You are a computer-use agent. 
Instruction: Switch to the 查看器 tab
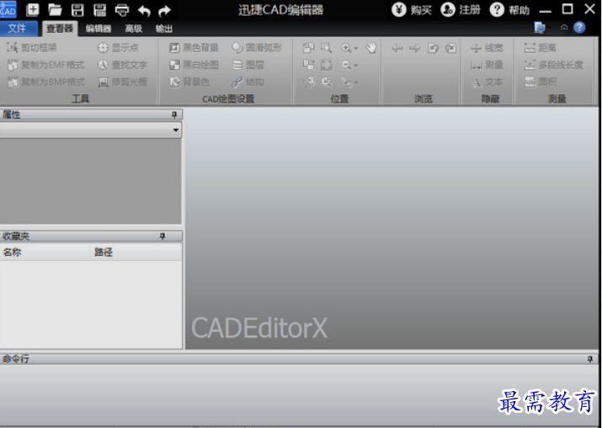point(60,29)
